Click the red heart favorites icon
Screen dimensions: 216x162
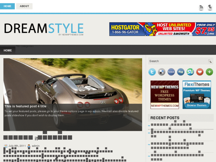click(x=200, y=72)
